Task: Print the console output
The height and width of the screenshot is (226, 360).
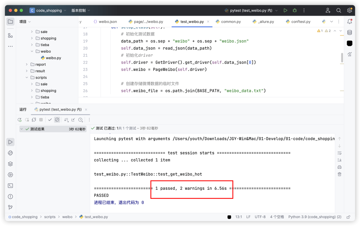Action: [340, 167]
